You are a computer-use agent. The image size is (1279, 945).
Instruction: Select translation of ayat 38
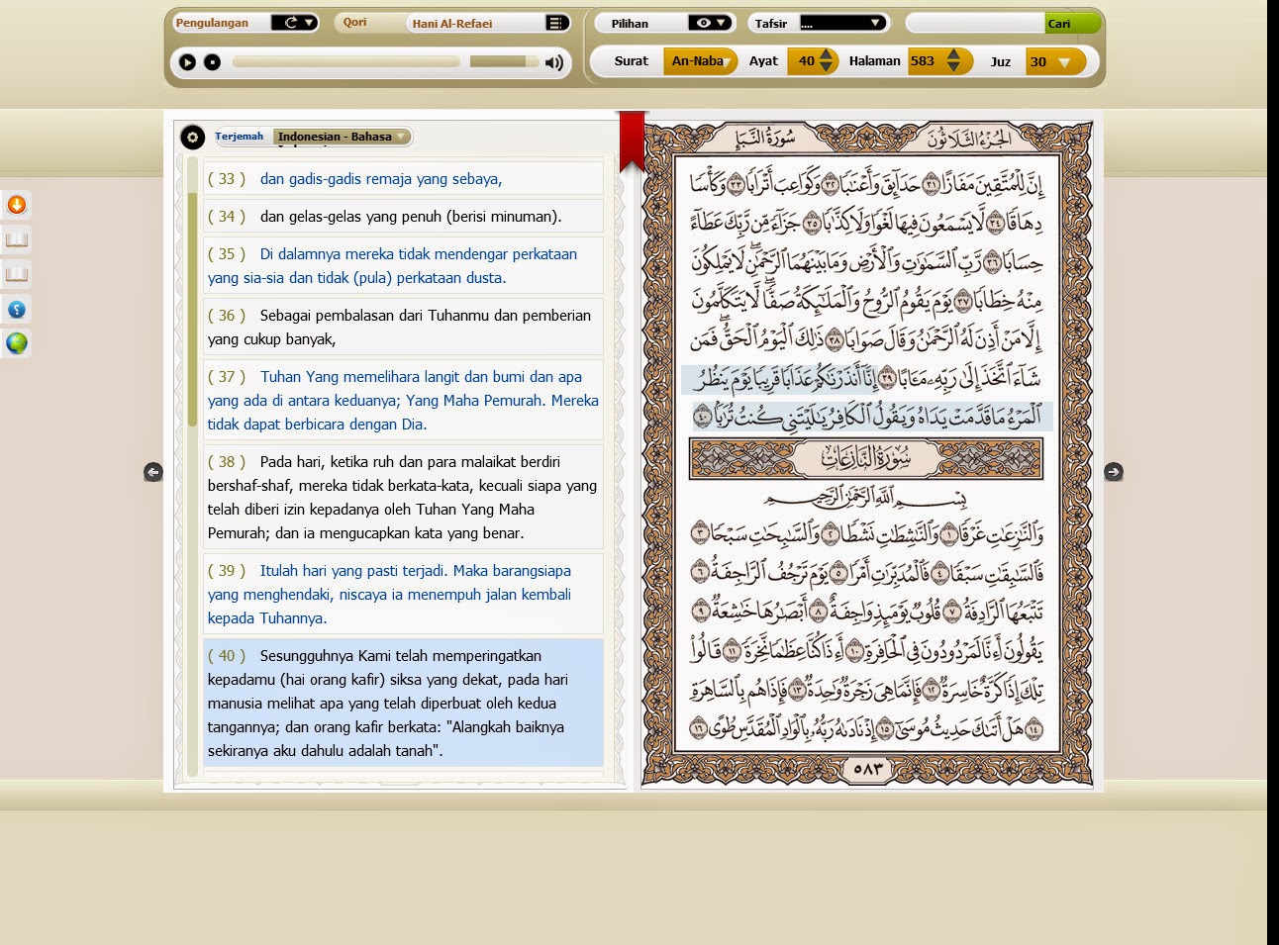click(403, 497)
